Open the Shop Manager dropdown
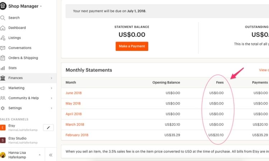The image size is (269, 161). click(x=25, y=6)
